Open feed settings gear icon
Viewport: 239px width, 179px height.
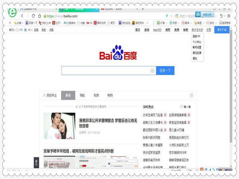[192, 95]
